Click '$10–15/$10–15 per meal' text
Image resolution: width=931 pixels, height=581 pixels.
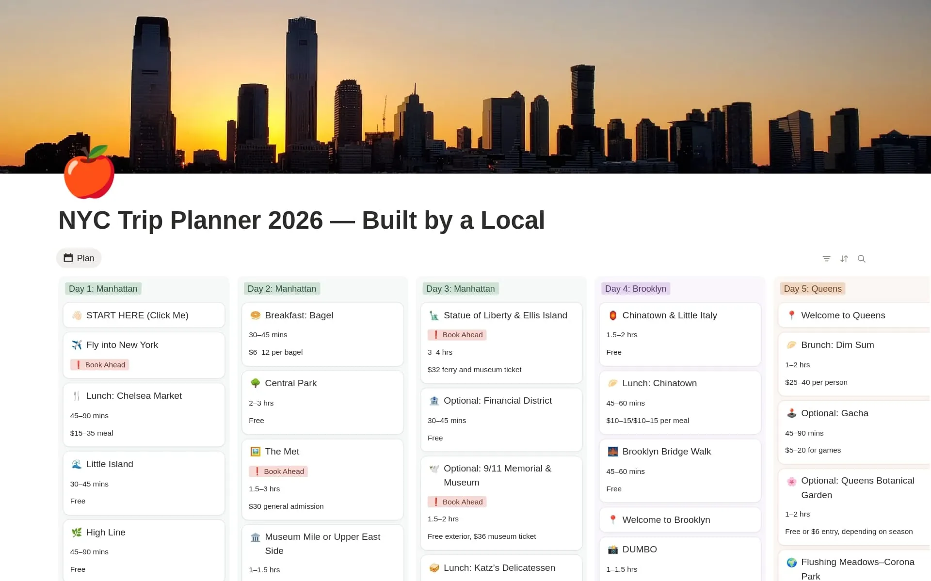pyautogui.click(x=648, y=421)
